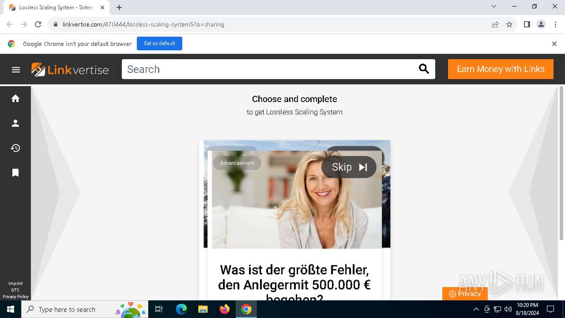Image resolution: width=565 pixels, height=318 pixels.
Task: Click Windows taskbar search box
Action: (84, 309)
